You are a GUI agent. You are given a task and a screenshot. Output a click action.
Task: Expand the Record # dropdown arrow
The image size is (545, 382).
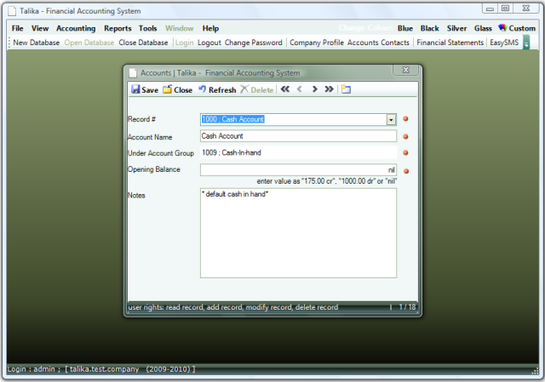(391, 120)
